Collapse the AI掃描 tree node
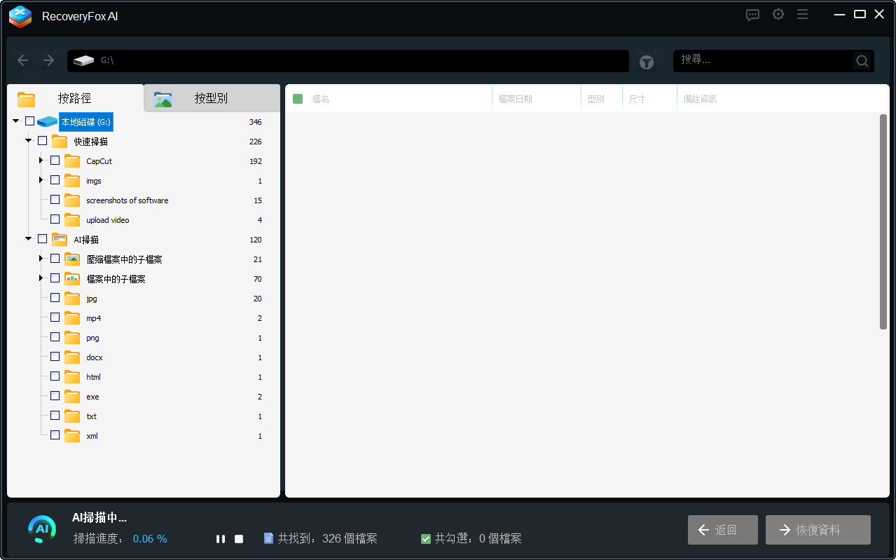Viewport: 896px width, 560px height. tap(29, 239)
